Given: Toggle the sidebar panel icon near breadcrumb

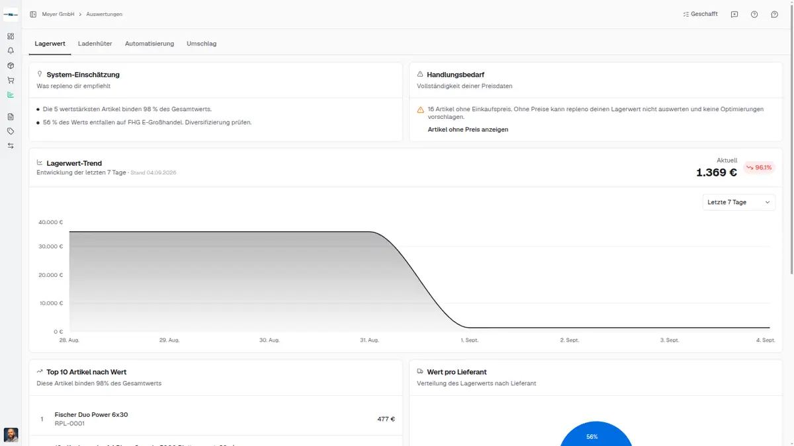Looking at the screenshot, I should 33,14.
